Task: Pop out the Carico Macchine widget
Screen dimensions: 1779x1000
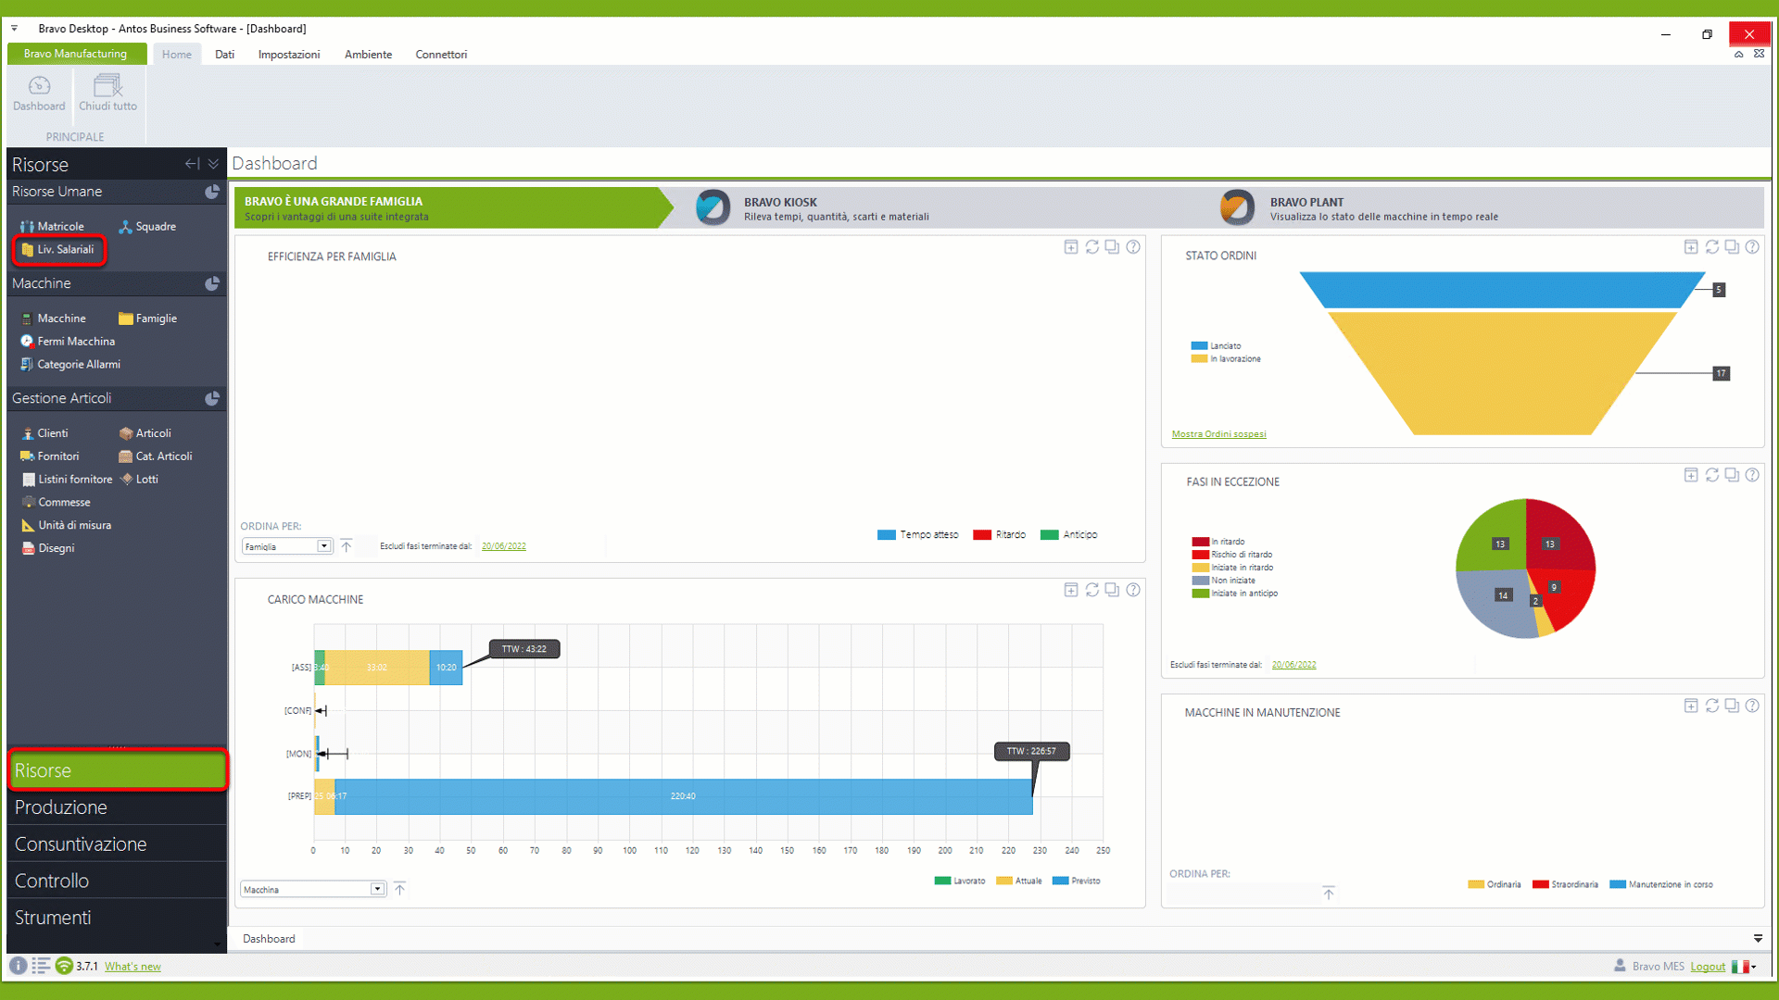Action: click(x=1112, y=590)
